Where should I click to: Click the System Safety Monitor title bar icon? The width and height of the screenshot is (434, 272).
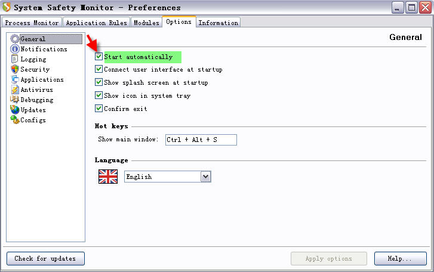6,8
